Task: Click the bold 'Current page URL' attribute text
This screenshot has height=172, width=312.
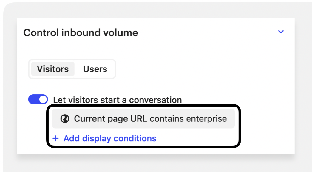Action: (x=110, y=119)
